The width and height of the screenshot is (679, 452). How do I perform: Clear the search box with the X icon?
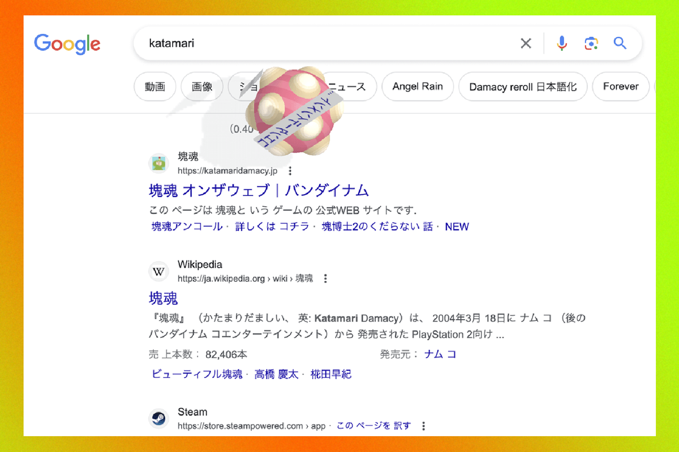click(526, 44)
